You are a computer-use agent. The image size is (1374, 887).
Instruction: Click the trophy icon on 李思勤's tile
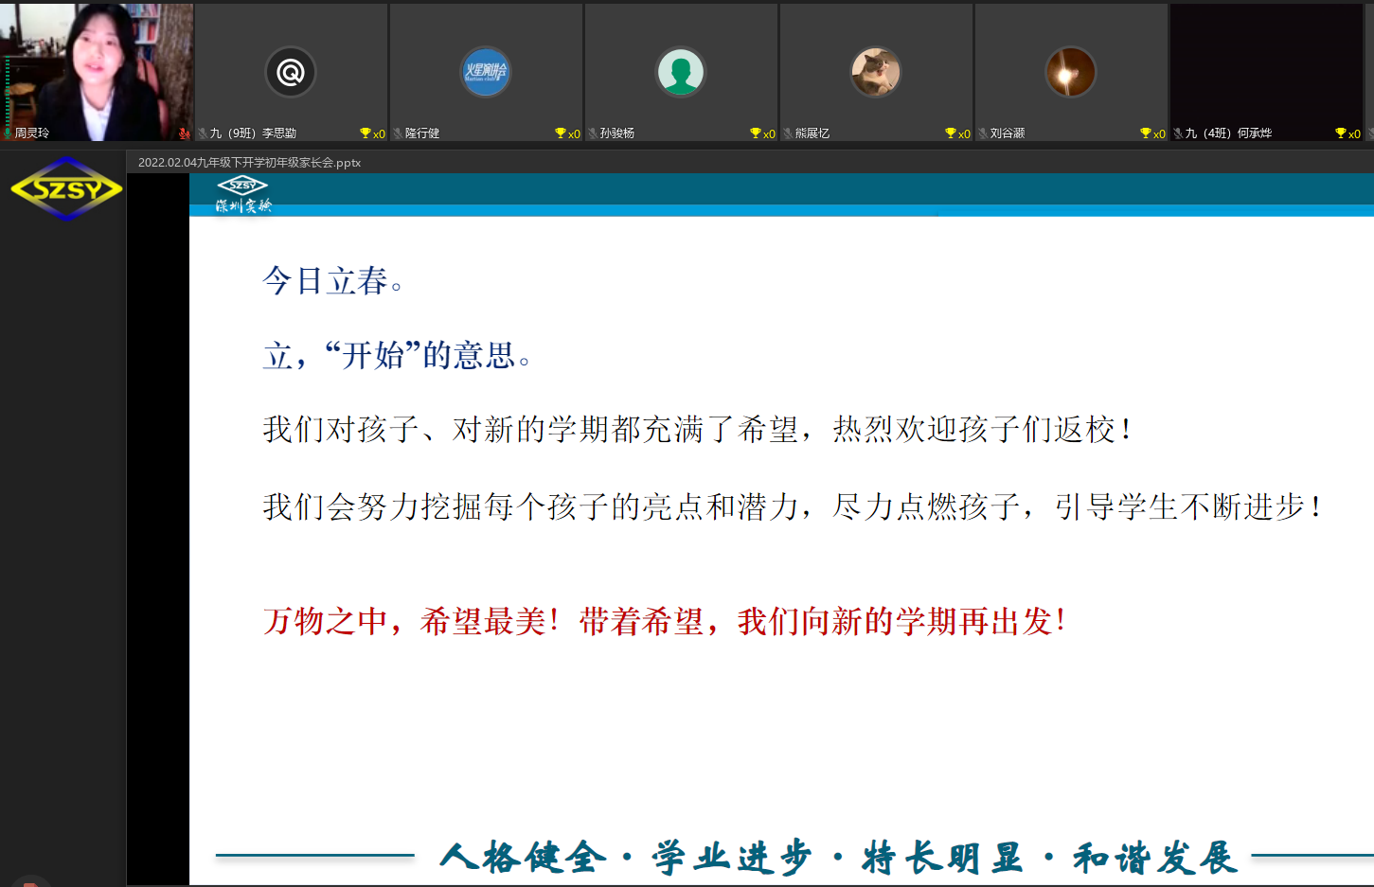coord(366,133)
